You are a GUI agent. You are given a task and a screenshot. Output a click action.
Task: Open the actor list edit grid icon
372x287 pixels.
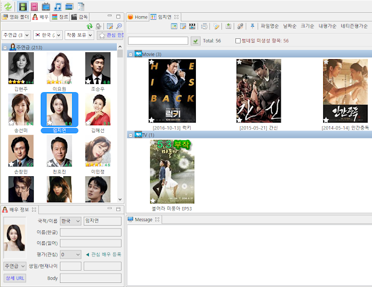[110, 26]
